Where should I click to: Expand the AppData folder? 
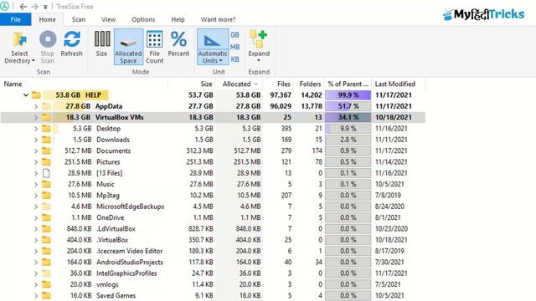pos(36,106)
